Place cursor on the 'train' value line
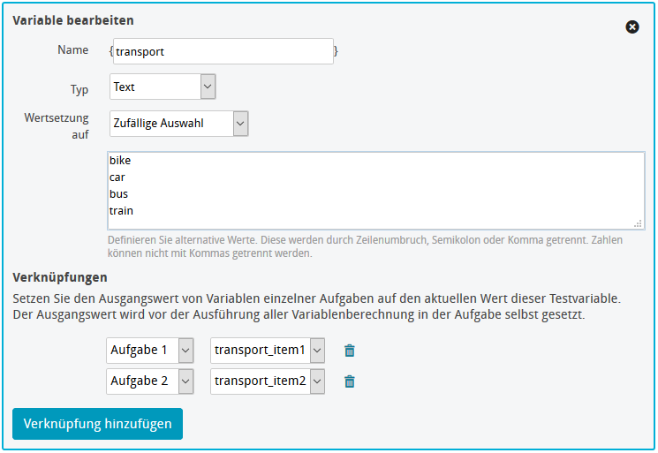 122,211
